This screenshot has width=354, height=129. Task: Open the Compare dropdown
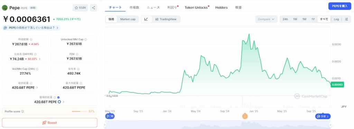[266, 19]
